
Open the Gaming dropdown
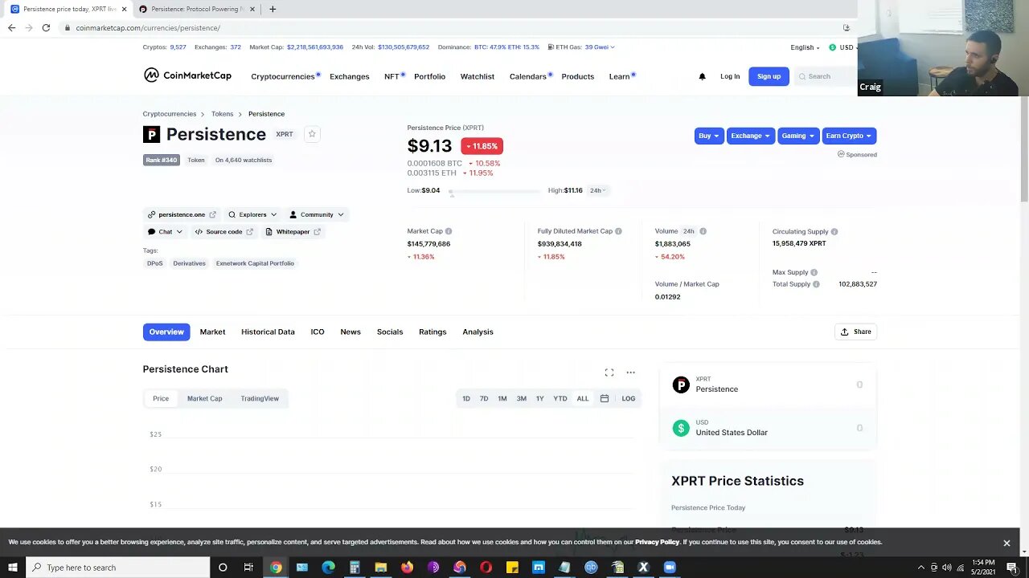click(798, 136)
